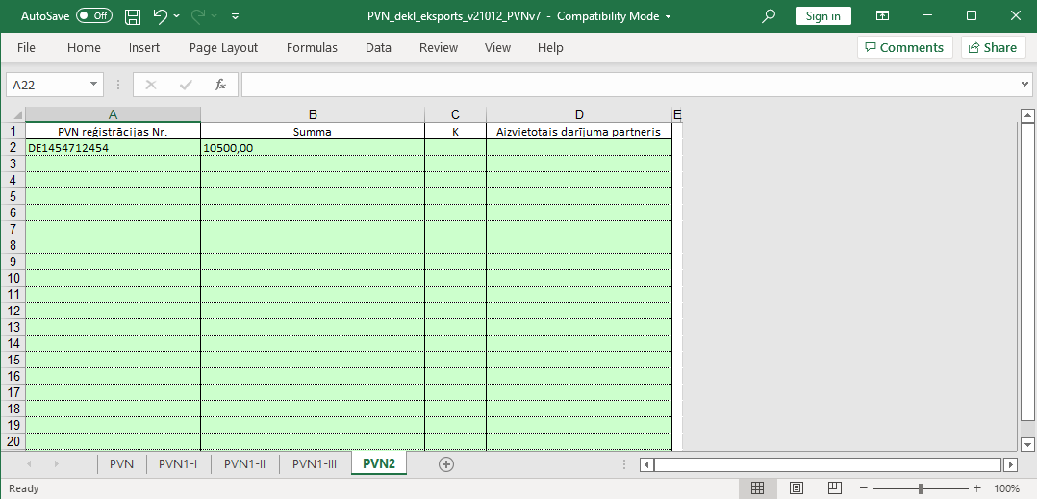1037x499 pixels.
Task: Select column C header
Action: click(455, 115)
